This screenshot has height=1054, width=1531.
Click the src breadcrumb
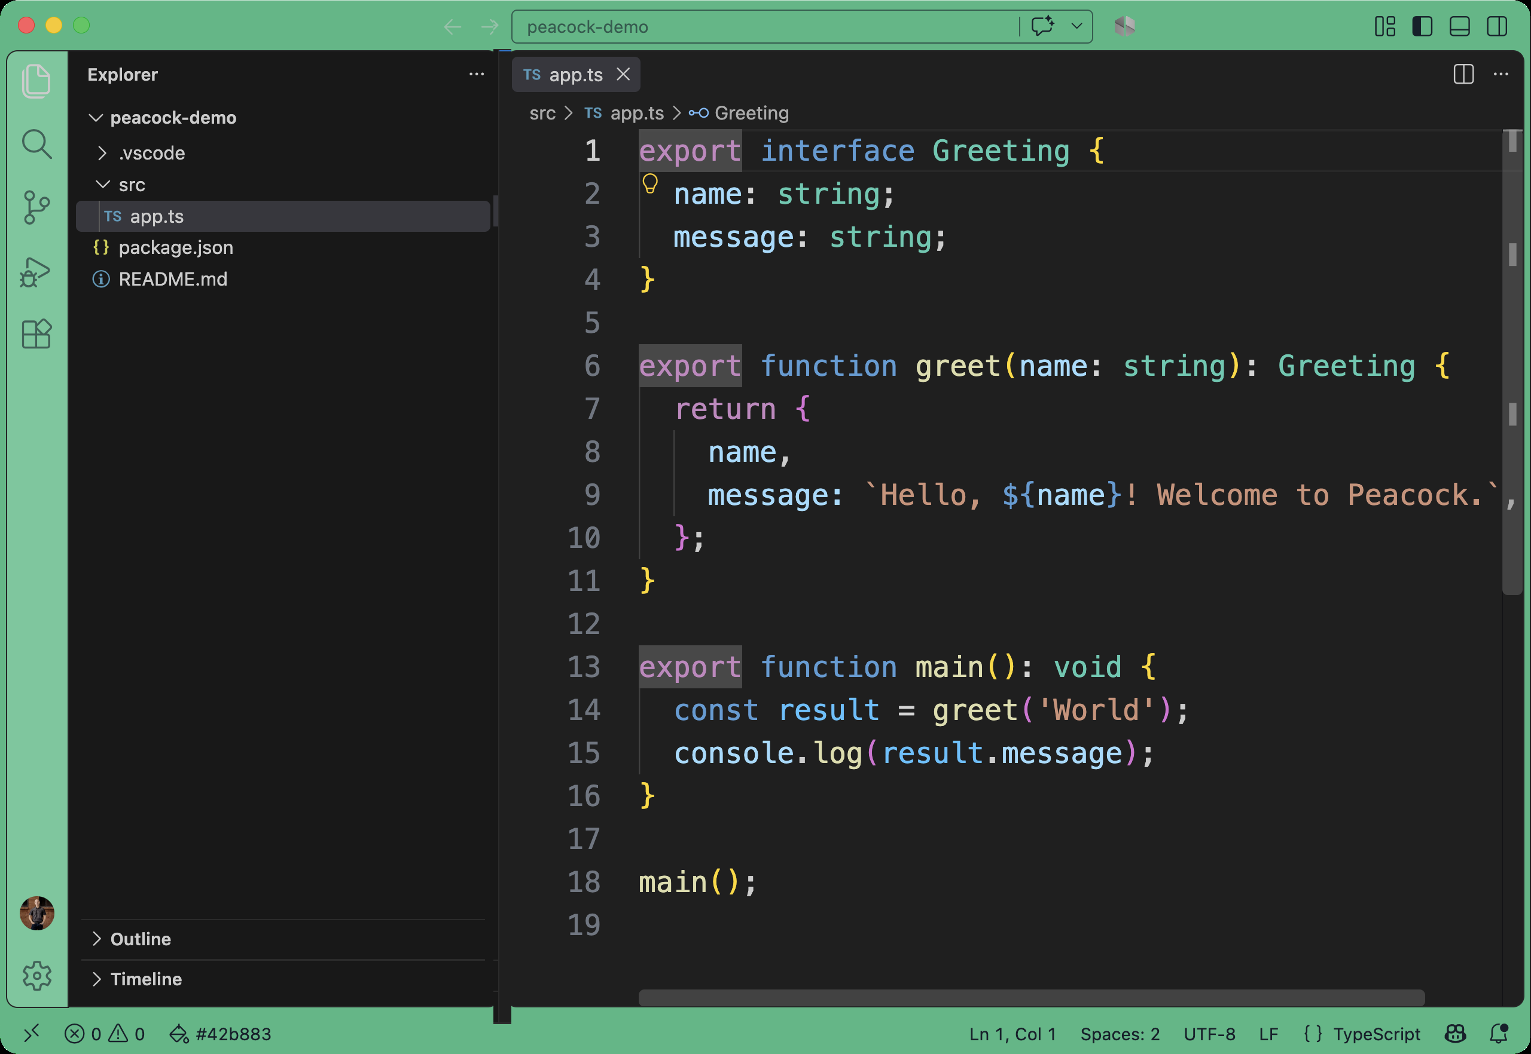[542, 113]
